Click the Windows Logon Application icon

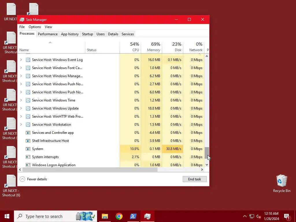(x=28, y=165)
